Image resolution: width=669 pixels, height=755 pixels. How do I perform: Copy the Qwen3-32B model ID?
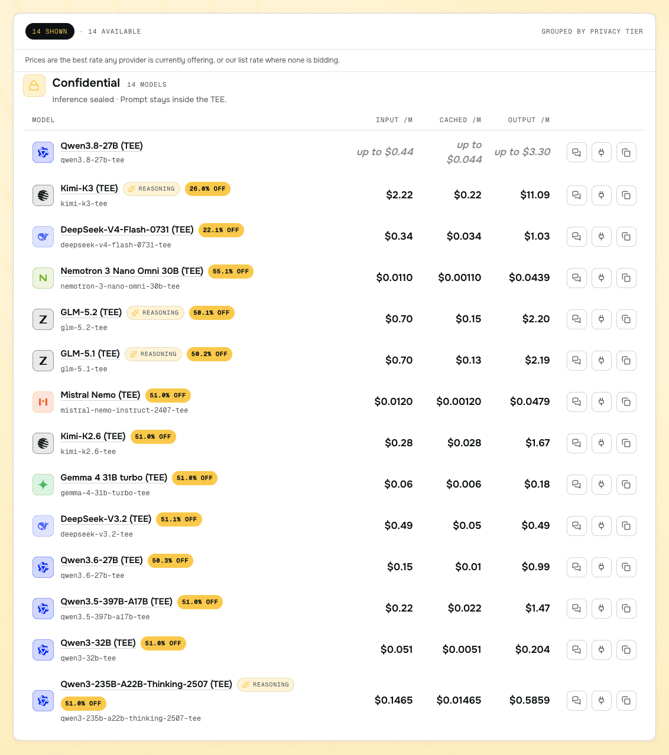point(626,649)
